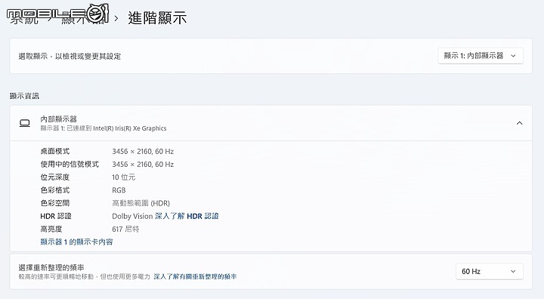Open the 60 Hz refresh rate dropdown
Viewport: 544px width, 299px height.
(489, 272)
